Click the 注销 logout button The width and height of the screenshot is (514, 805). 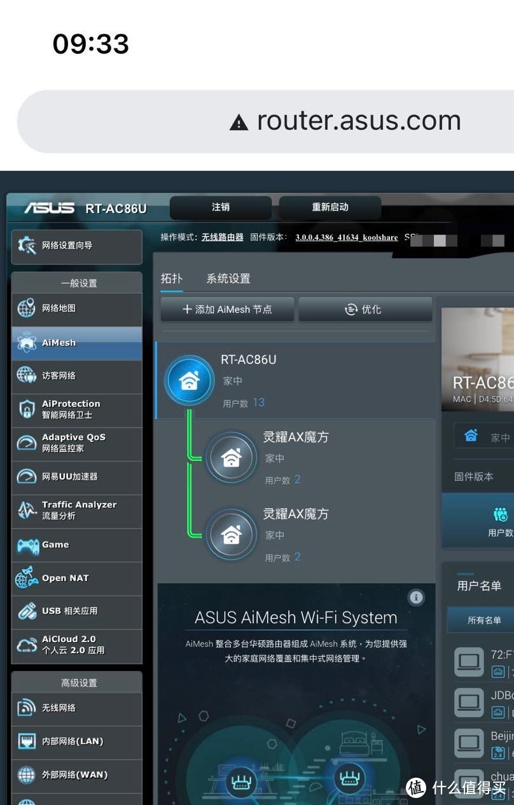click(221, 207)
